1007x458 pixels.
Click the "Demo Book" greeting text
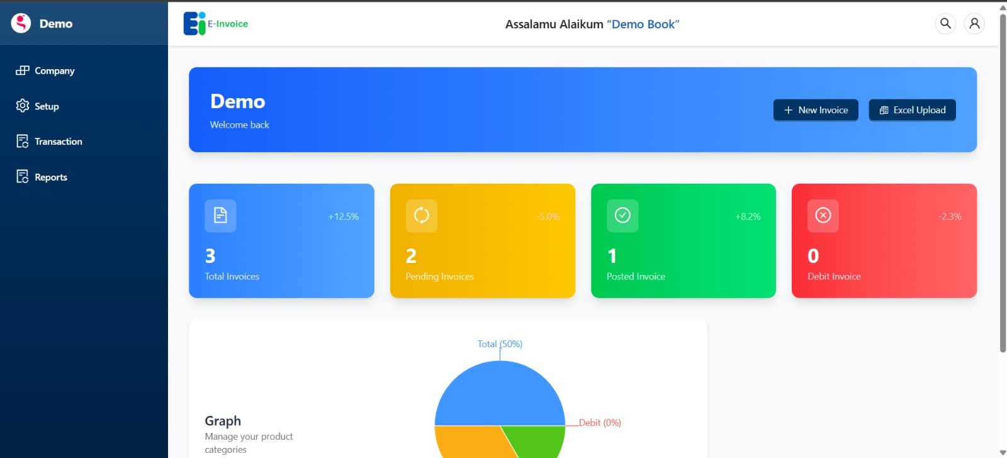coord(643,25)
